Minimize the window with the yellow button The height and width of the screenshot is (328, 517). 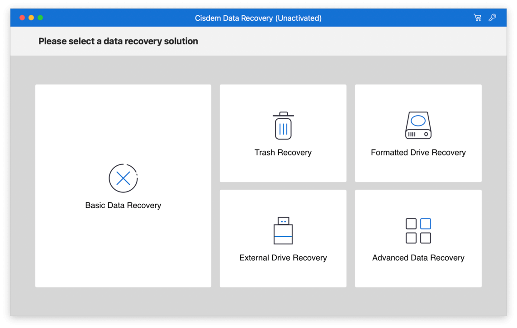click(x=31, y=18)
